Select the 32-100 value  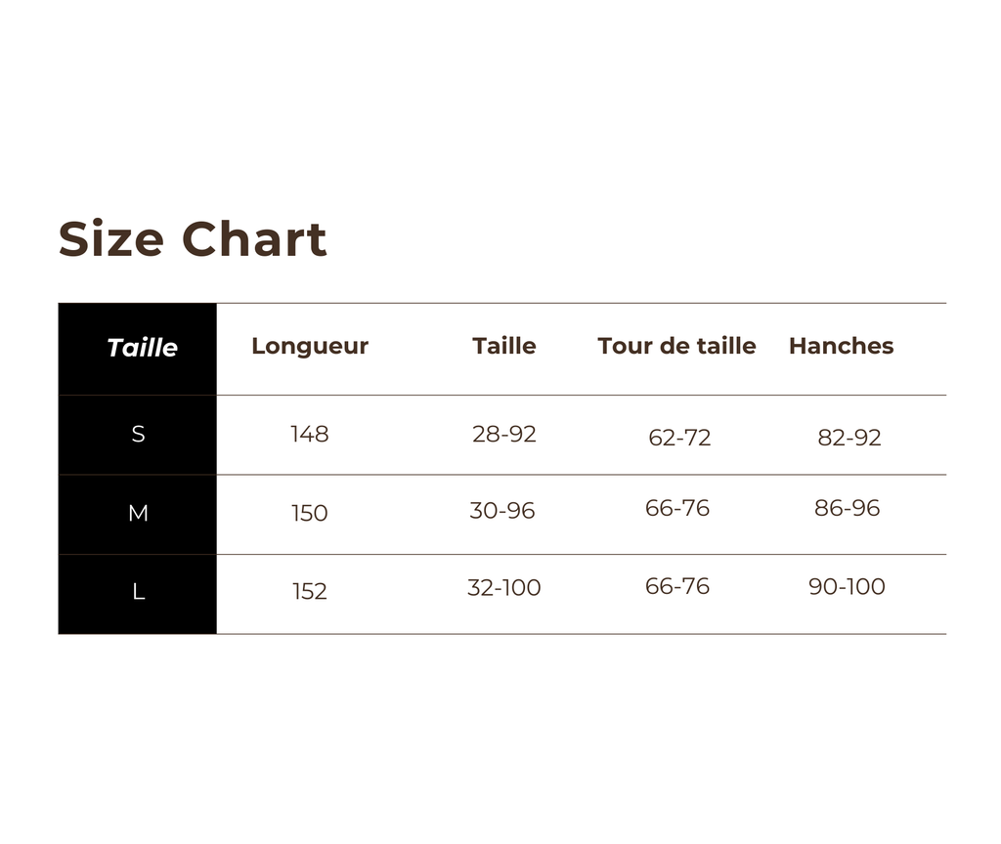(x=503, y=587)
